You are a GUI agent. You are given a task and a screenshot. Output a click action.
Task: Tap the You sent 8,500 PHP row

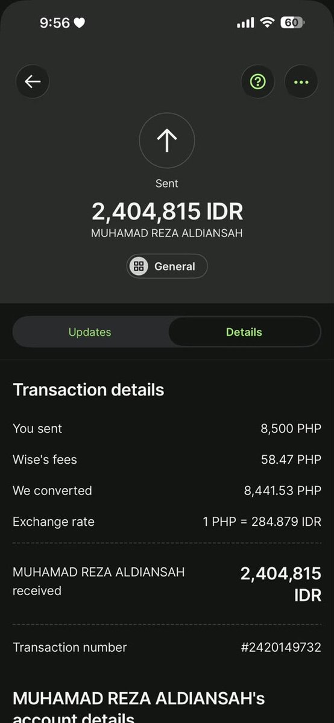167,428
